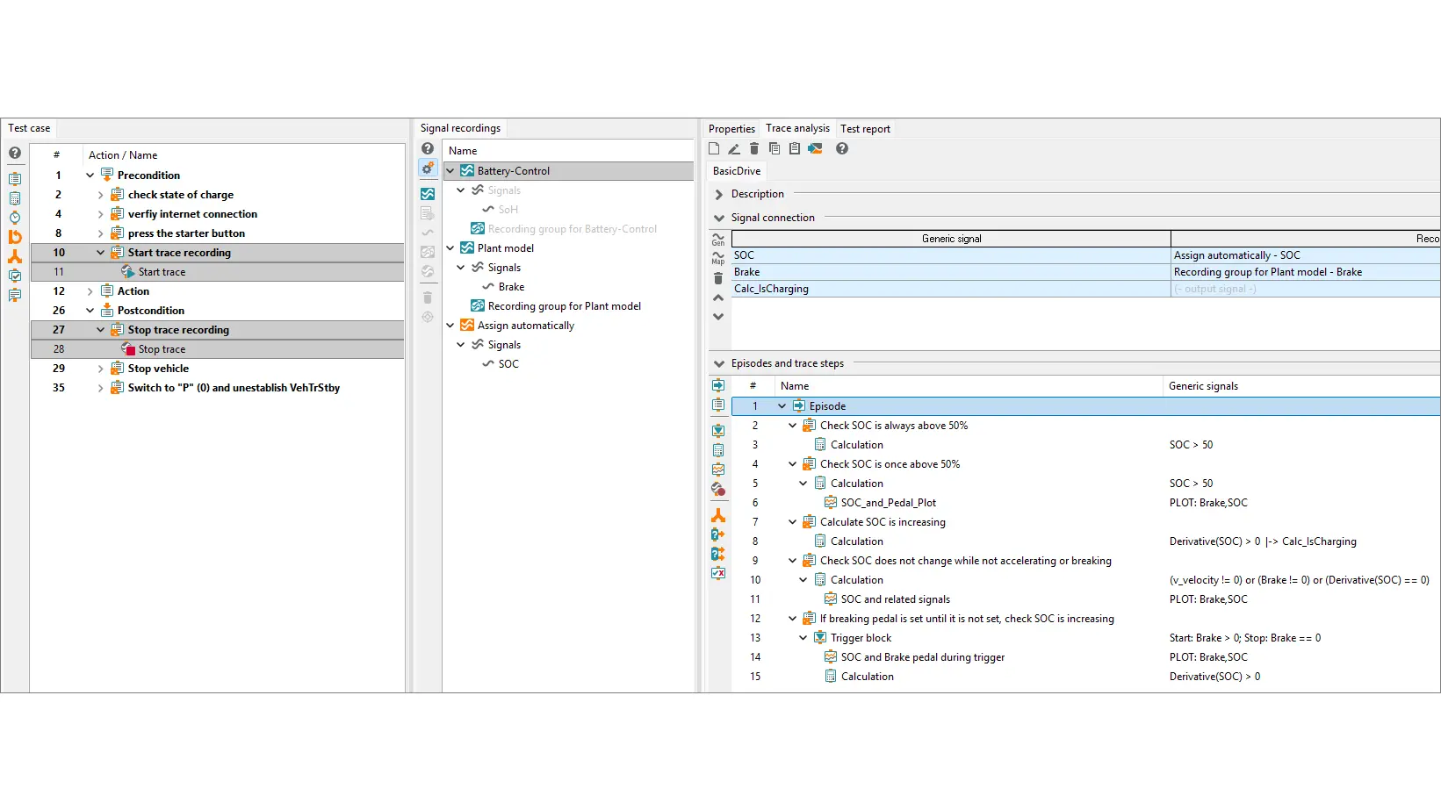Switch to the Test report tab
1441x810 pixels.
[x=865, y=129]
